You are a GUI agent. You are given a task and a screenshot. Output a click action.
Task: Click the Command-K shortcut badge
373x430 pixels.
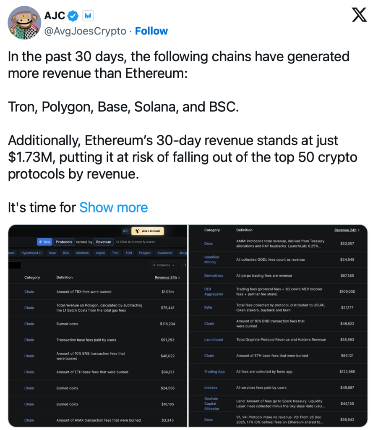pos(125,231)
